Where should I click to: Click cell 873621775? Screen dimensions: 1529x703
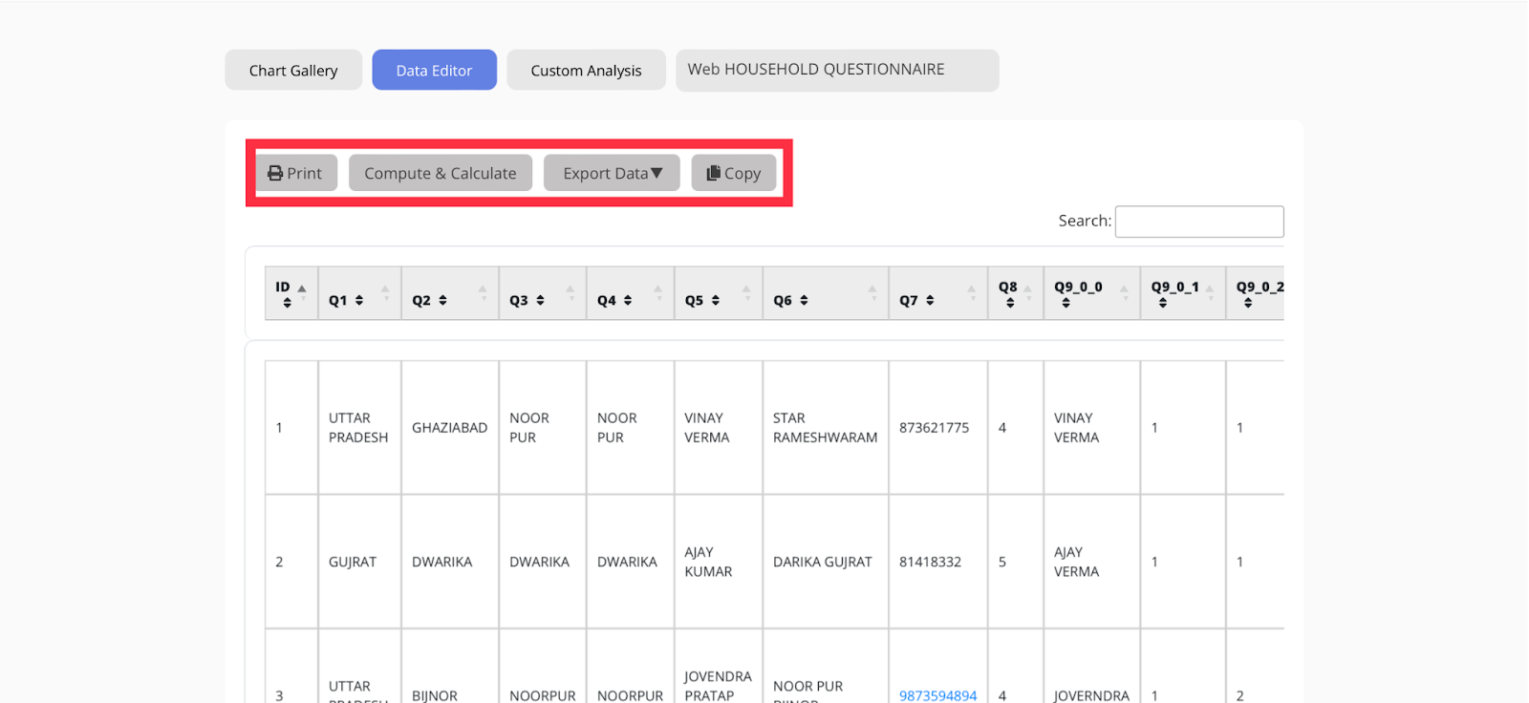pyautogui.click(x=938, y=428)
